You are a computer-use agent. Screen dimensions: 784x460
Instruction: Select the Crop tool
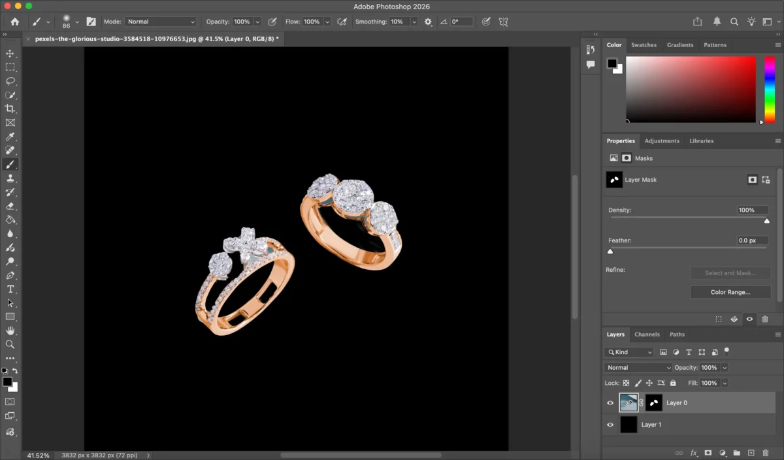coord(10,108)
